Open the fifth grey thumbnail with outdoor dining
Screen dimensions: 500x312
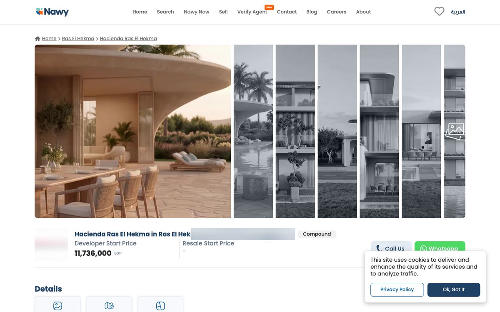pos(421,131)
